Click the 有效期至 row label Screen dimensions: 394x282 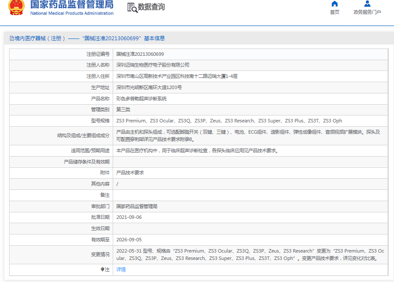pos(100,240)
